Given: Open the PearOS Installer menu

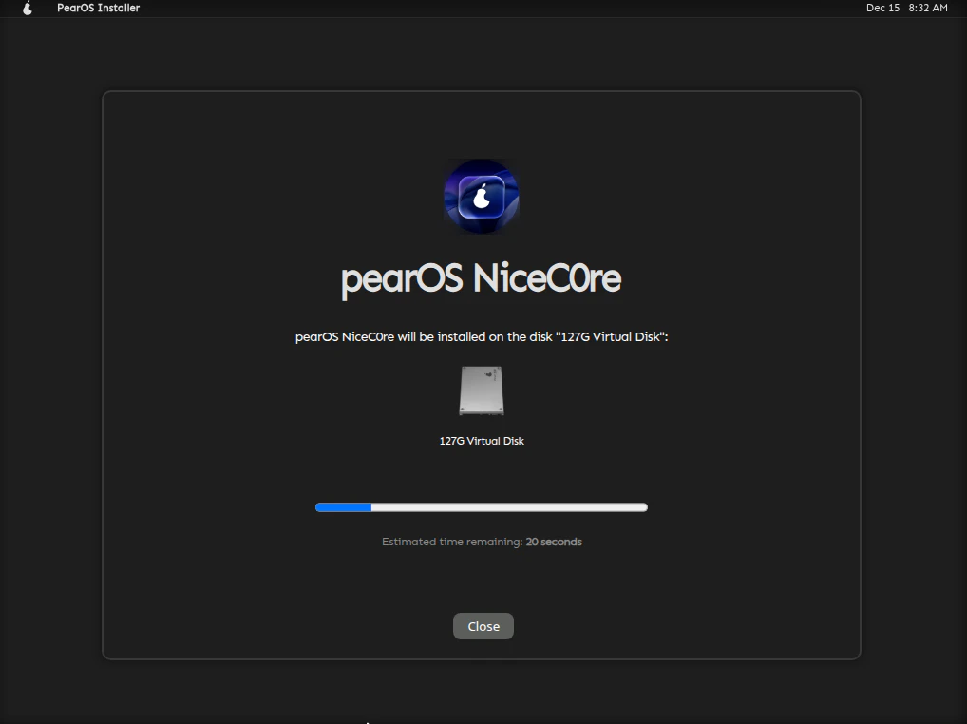Looking at the screenshot, I should click(98, 8).
